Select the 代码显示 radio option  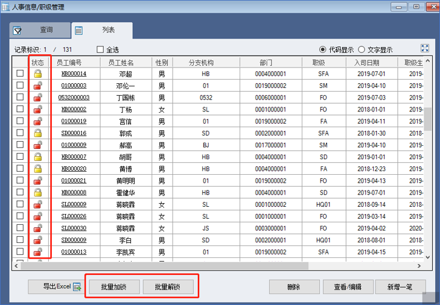click(x=323, y=50)
